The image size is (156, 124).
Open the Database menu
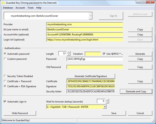8,8
